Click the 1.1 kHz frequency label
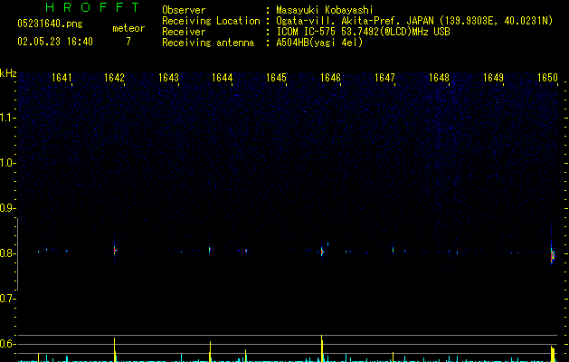The image size is (569, 362). (x=7, y=118)
